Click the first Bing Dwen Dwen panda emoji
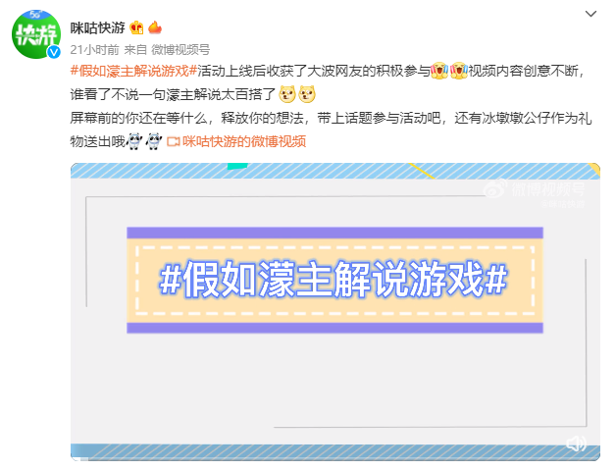Screen dimensions: 616x470 134,141
